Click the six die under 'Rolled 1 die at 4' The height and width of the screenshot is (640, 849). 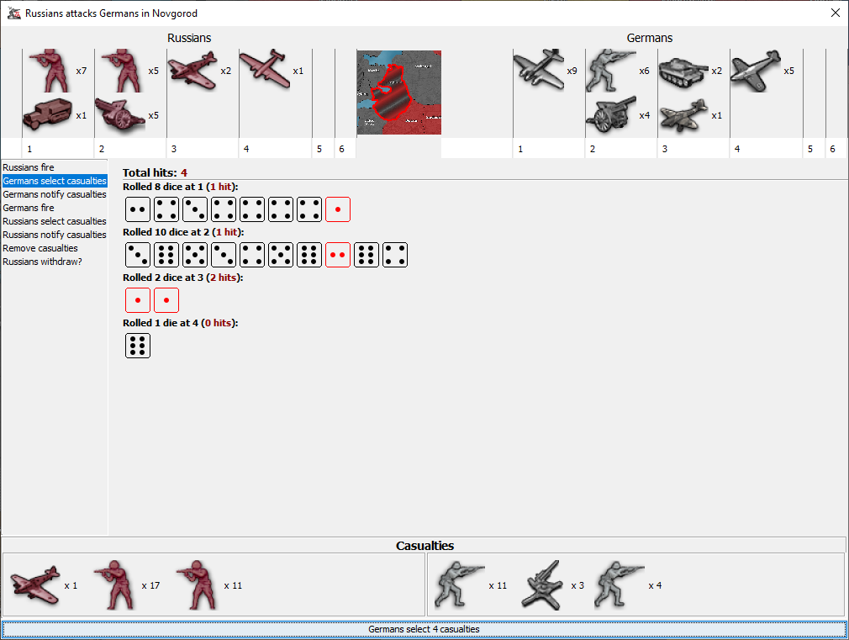(x=138, y=346)
